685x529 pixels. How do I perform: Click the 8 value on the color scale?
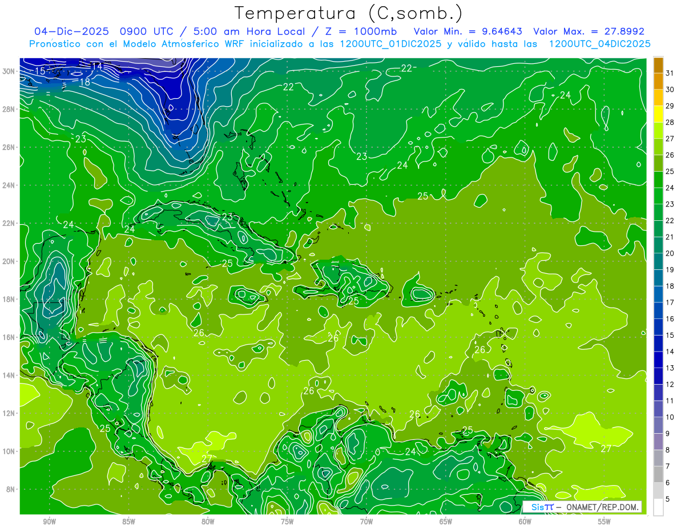(x=668, y=450)
